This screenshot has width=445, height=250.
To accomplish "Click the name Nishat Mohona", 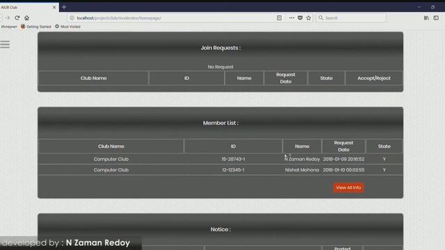I will tap(302, 169).
